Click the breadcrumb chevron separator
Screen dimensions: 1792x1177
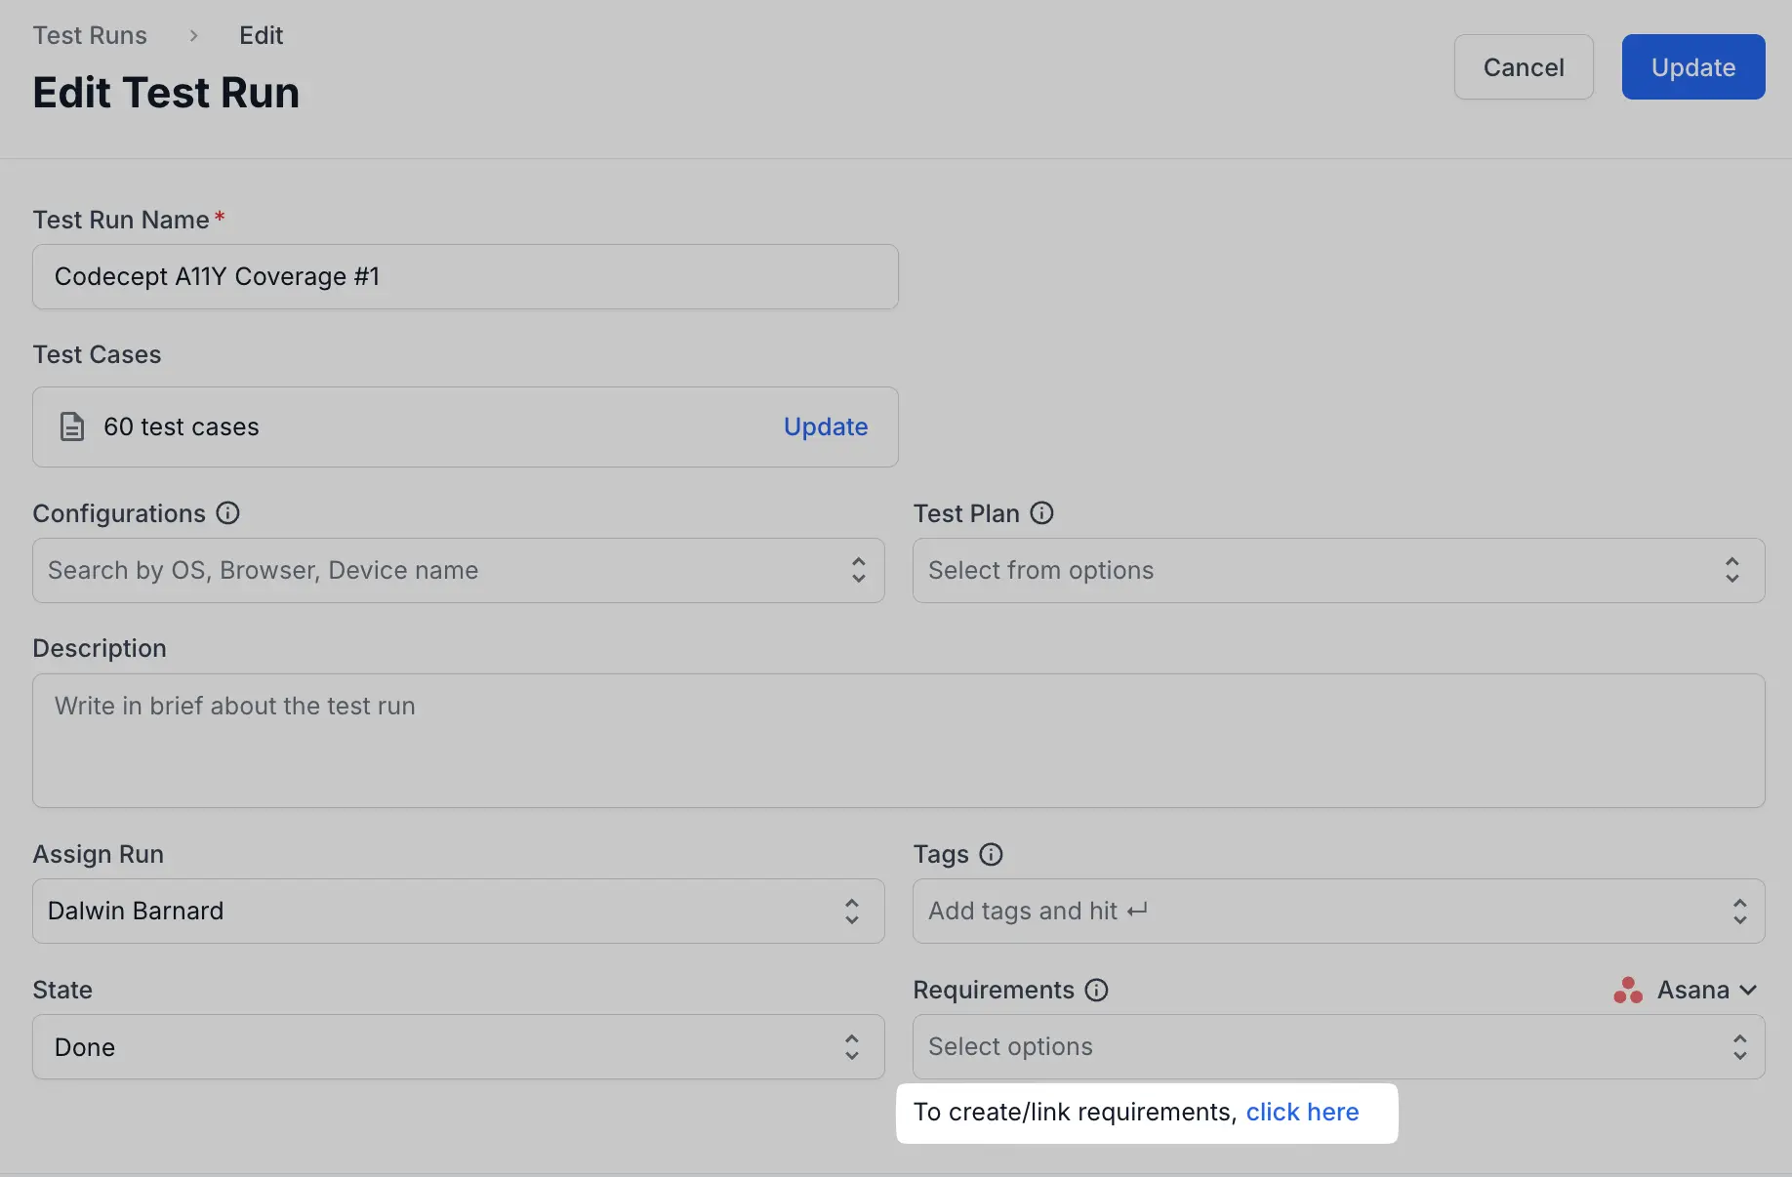(193, 36)
